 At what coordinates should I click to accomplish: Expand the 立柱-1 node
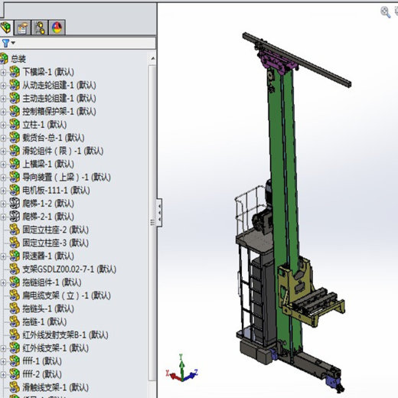tap(3, 125)
